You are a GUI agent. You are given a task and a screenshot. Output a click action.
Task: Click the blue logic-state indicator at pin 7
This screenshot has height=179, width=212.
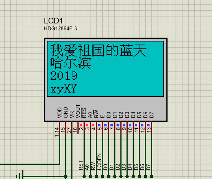click(112, 125)
